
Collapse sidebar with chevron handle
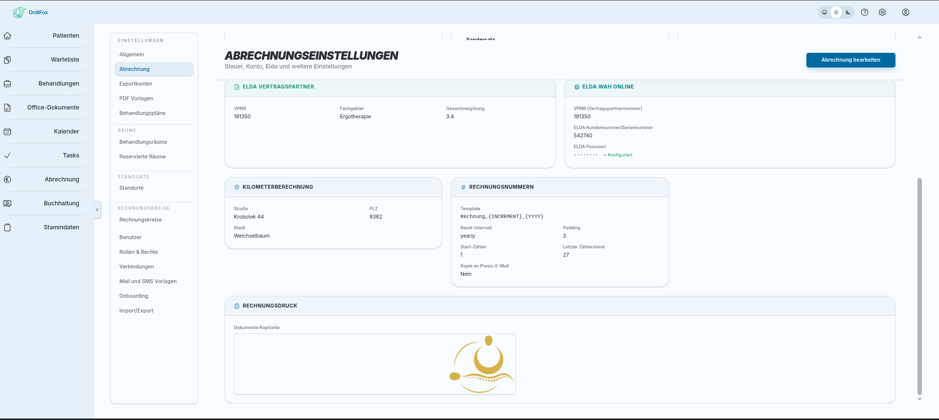click(x=97, y=210)
